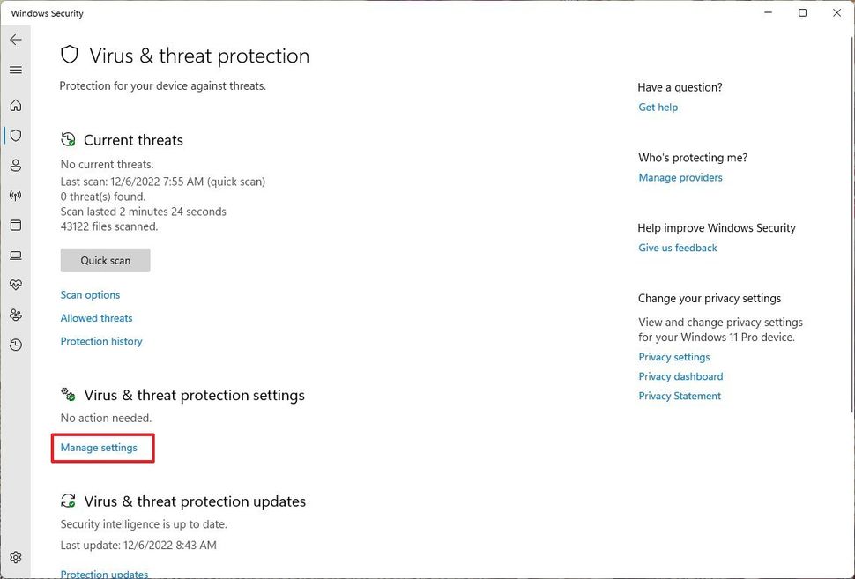Open the Privacy dashboard link
Screen dimensions: 855x579
click(x=680, y=376)
